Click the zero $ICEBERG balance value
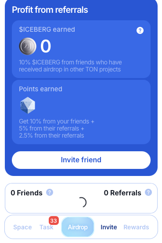The height and width of the screenshot is (243, 162). click(46, 46)
